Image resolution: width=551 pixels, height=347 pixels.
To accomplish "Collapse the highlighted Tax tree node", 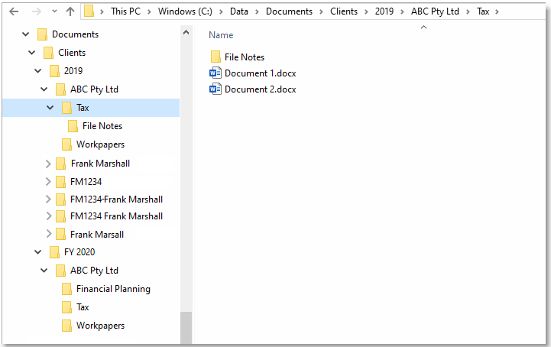I will (50, 107).
